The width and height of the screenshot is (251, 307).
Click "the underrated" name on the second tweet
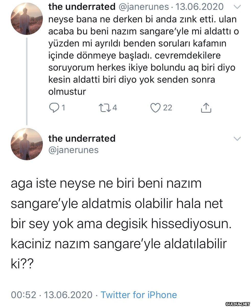[82, 138]
